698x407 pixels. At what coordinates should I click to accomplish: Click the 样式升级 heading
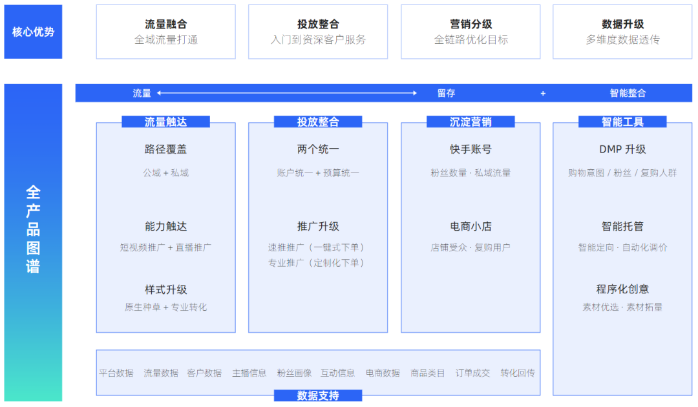pos(165,289)
